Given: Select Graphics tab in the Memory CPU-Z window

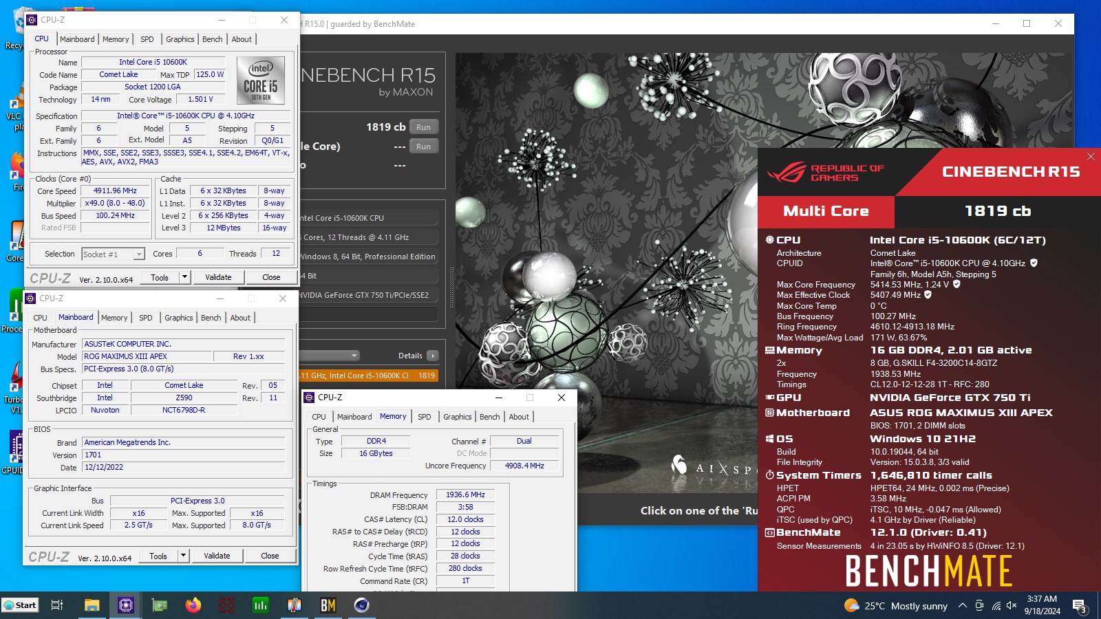Looking at the screenshot, I should point(458,417).
